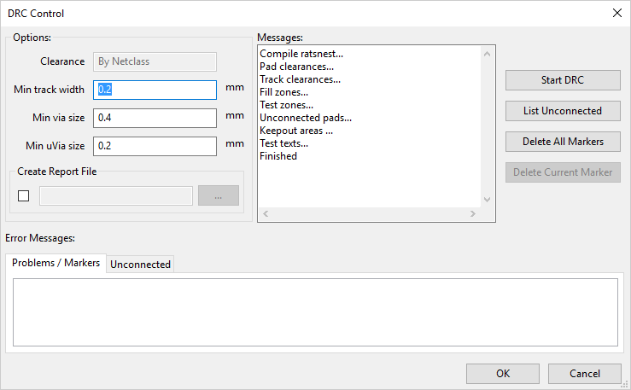
Task: Cancel the DRC Control dialog
Action: 585,374
